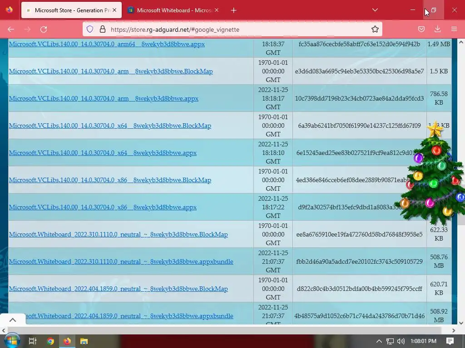Click the vertical scrollbar up arrow
The image size is (465, 348).
pos(461,42)
